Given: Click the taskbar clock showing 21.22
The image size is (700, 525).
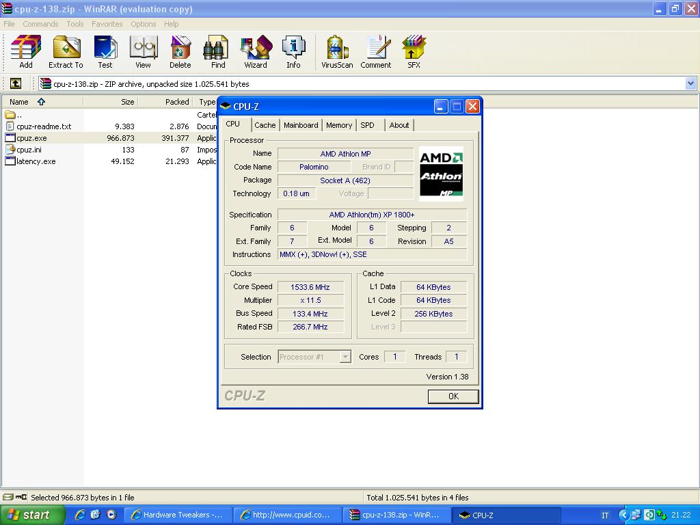Looking at the screenshot, I should (681, 515).
